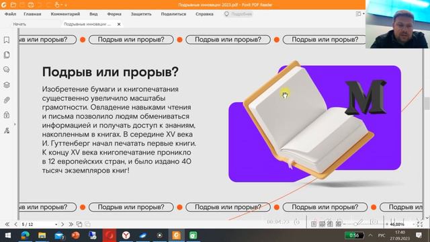Viewport: 430px width, 242px height.
Task: Open the Windows Start menu
Action: coord(8,235)
